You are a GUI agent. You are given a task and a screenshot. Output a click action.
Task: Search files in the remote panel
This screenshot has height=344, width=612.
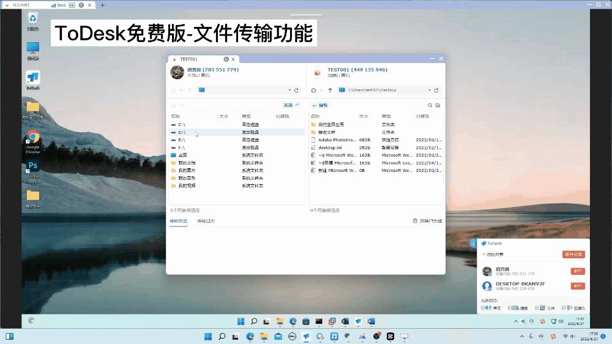point(430,105)
